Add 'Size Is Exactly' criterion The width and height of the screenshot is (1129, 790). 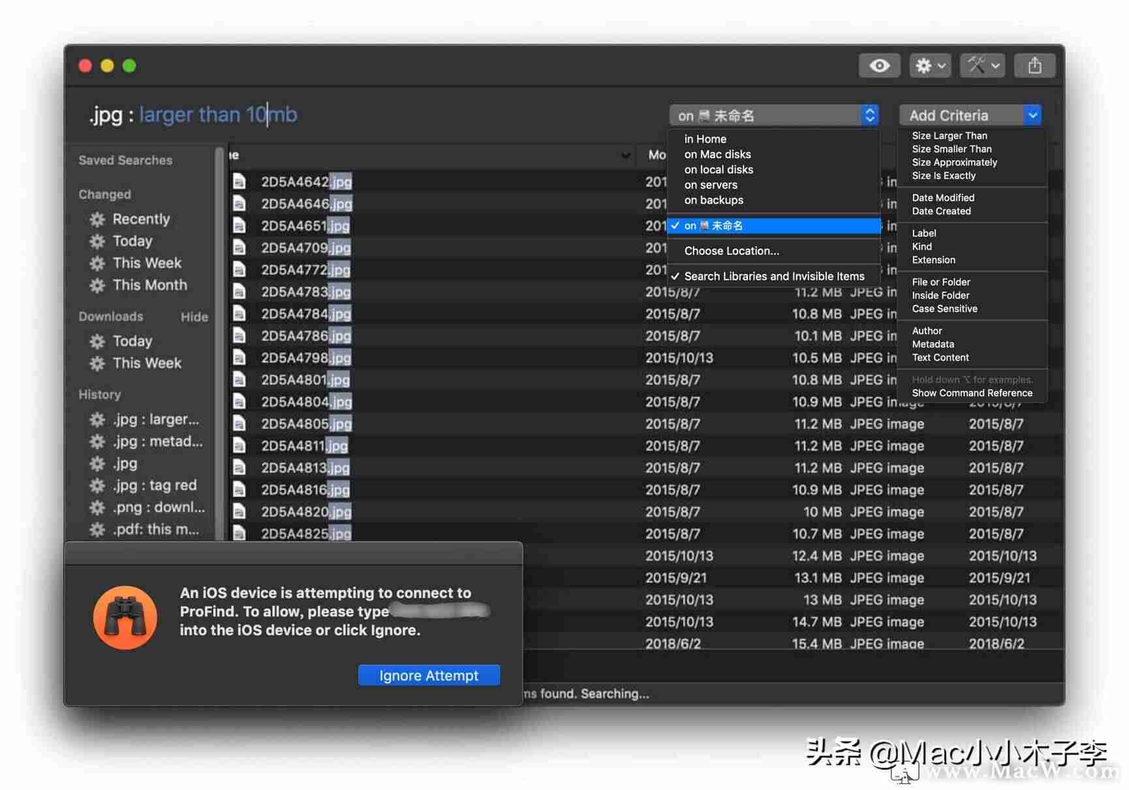click(944, 176)
